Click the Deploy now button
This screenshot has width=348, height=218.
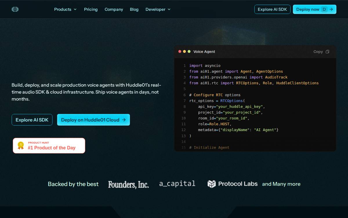315,9
